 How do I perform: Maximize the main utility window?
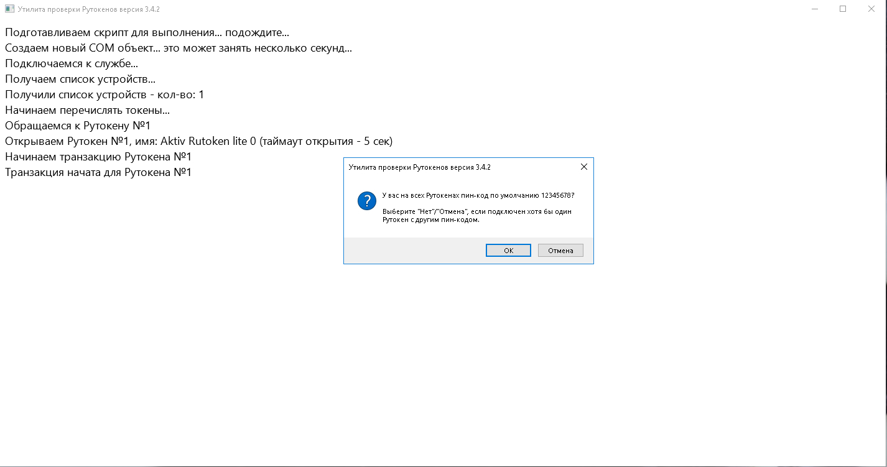pyautogui.click(x=843, y=9)
